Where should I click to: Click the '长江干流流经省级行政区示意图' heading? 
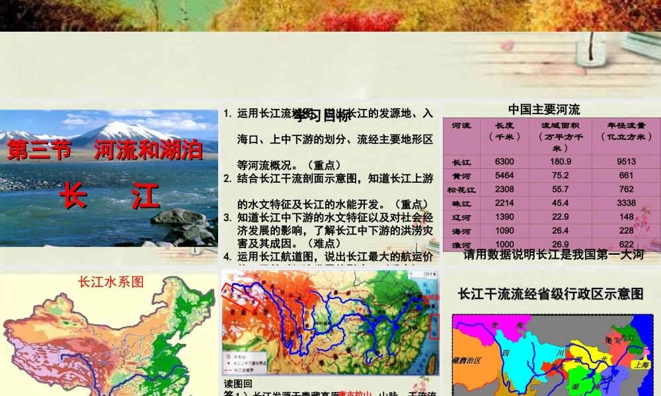[x=551, y=294]
